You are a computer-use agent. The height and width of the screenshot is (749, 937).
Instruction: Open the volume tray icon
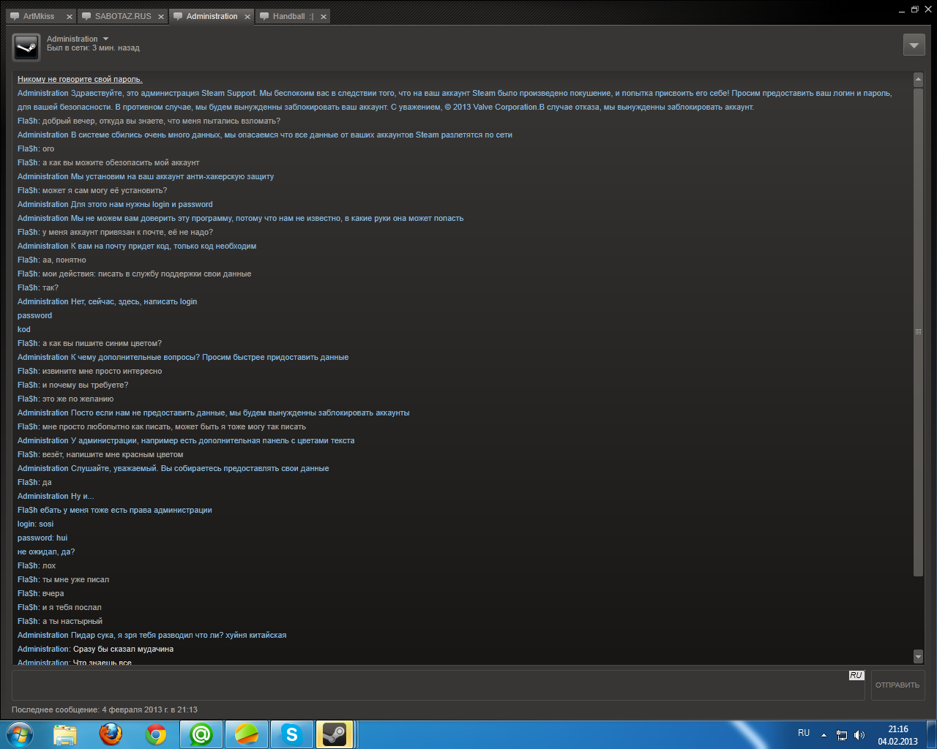(859, 735)
